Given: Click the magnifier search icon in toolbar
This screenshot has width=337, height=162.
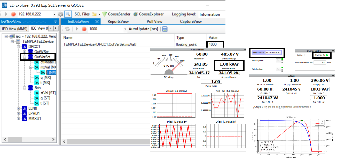Looking at the screenshot, I should tap(68, 14).
